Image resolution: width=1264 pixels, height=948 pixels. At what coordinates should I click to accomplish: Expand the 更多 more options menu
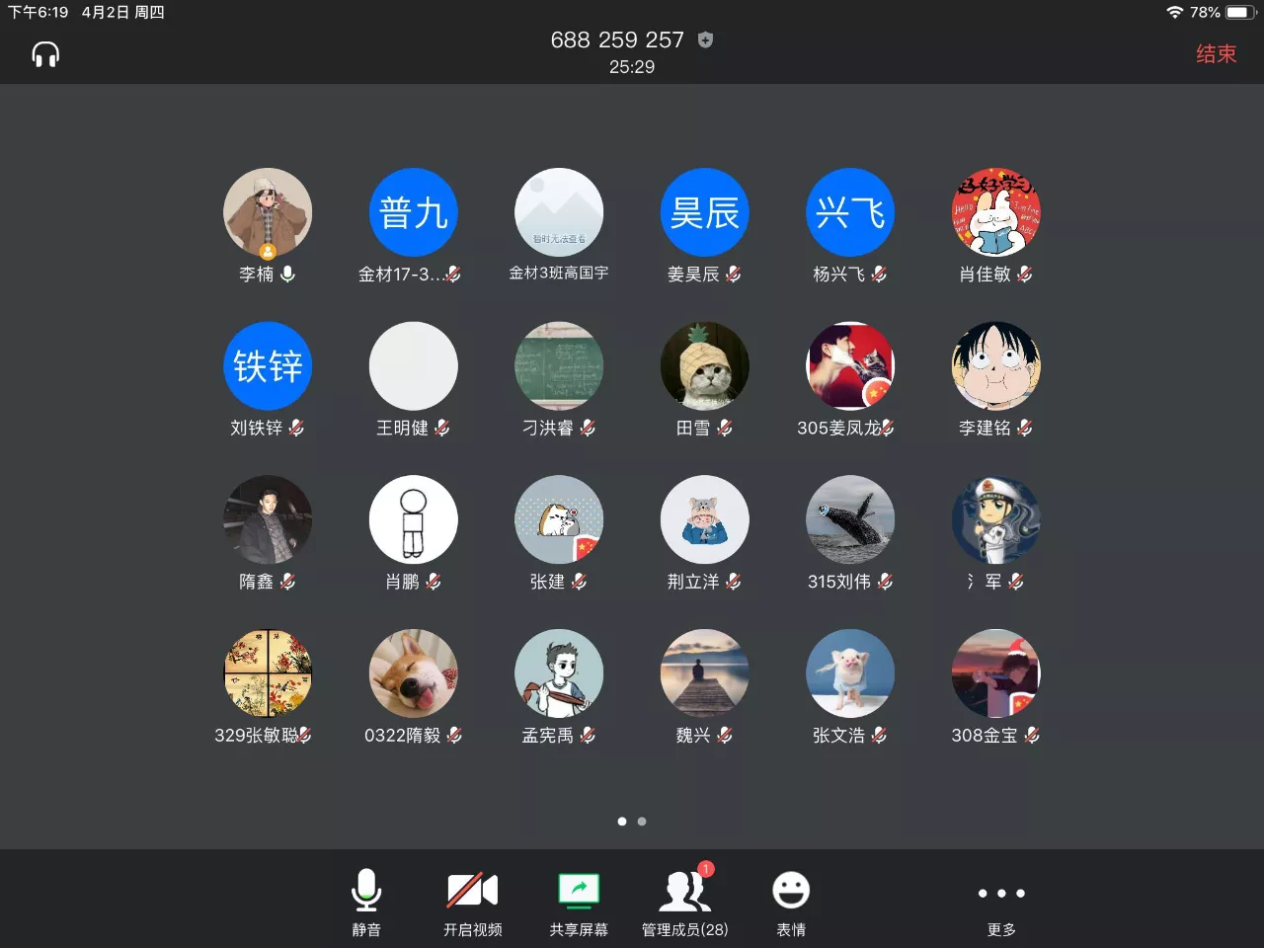click(x=1001, y=903)
